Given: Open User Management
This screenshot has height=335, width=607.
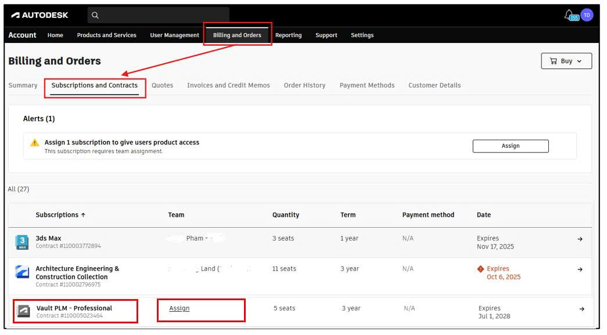Looking at the screenshot, I should pos(175,35).
